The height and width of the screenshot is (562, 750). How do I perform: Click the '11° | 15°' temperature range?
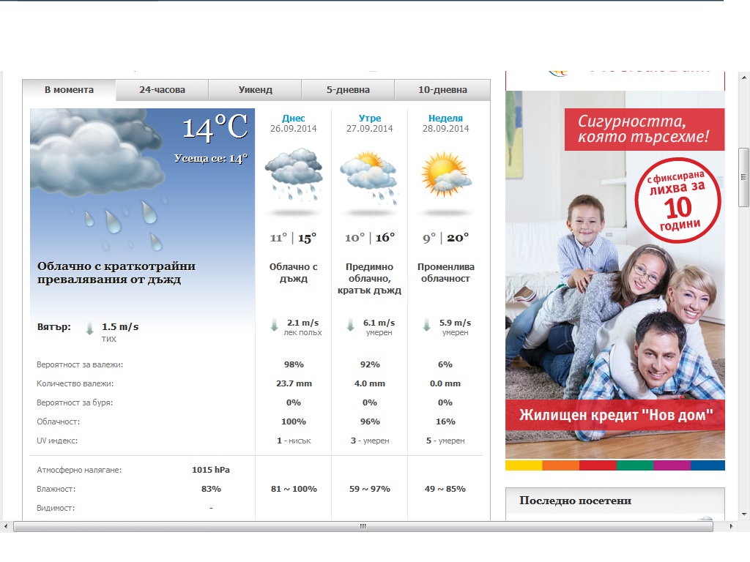pos(293,238)
